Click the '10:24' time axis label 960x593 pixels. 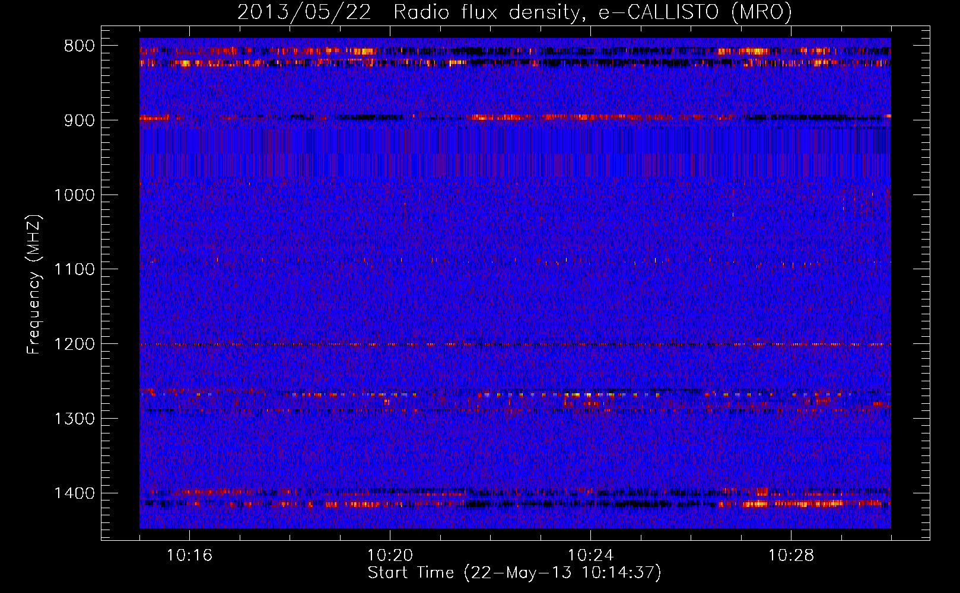590,556
